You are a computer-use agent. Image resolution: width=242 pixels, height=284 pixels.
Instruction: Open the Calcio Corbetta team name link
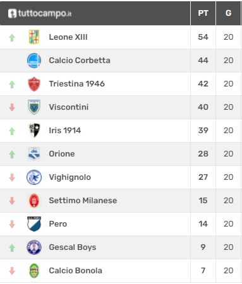pyautogui.click(x=80, y=61)
